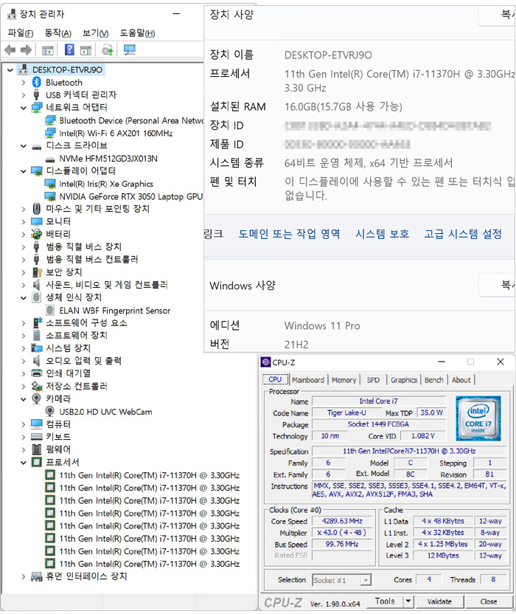Click the Core Speed 4289.63 MHz field
Screen dimensions: 516x614
click(342, 521)
